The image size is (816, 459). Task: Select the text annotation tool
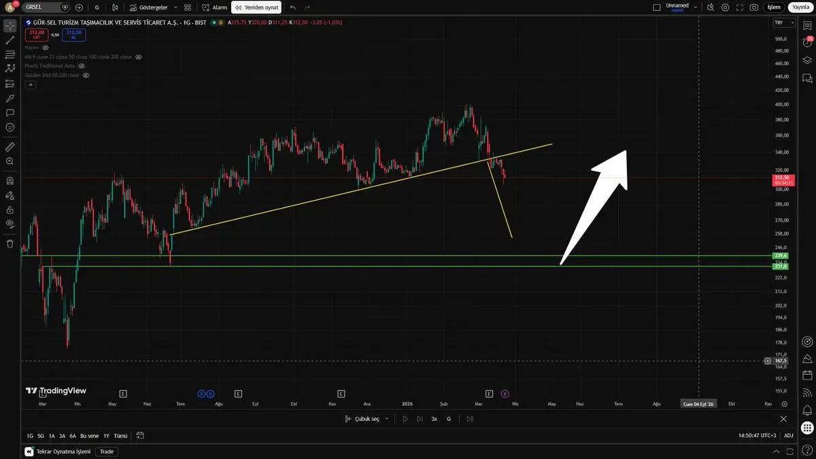(x=10, y=112)
